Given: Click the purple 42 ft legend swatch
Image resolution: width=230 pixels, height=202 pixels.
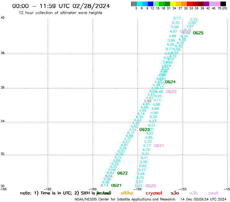Looking at the screenshot, I should 206,4.
